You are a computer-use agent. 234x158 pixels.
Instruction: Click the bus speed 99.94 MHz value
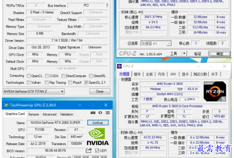(x=153, y=148)
